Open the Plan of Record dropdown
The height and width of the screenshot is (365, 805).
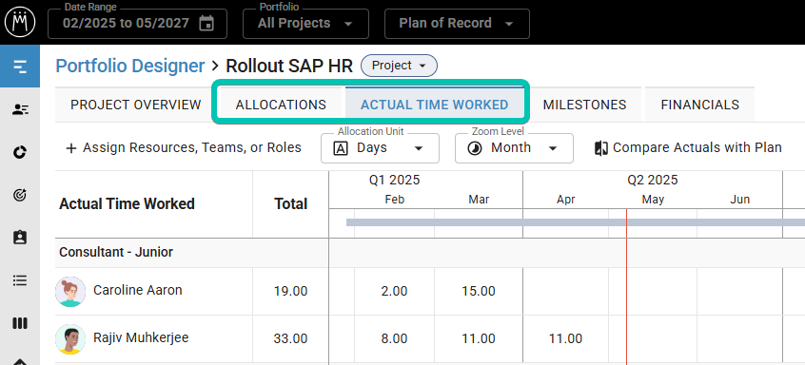457,24
